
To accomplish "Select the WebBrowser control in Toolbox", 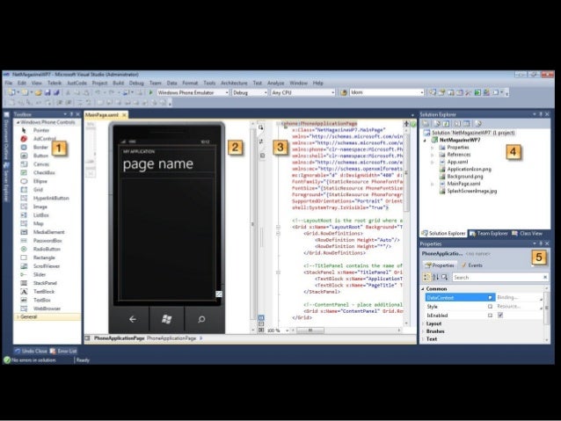I will click(x=46, y=308).
